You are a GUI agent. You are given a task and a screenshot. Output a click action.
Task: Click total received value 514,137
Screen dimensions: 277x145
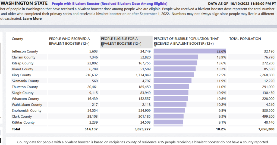[x=89, y=129]
